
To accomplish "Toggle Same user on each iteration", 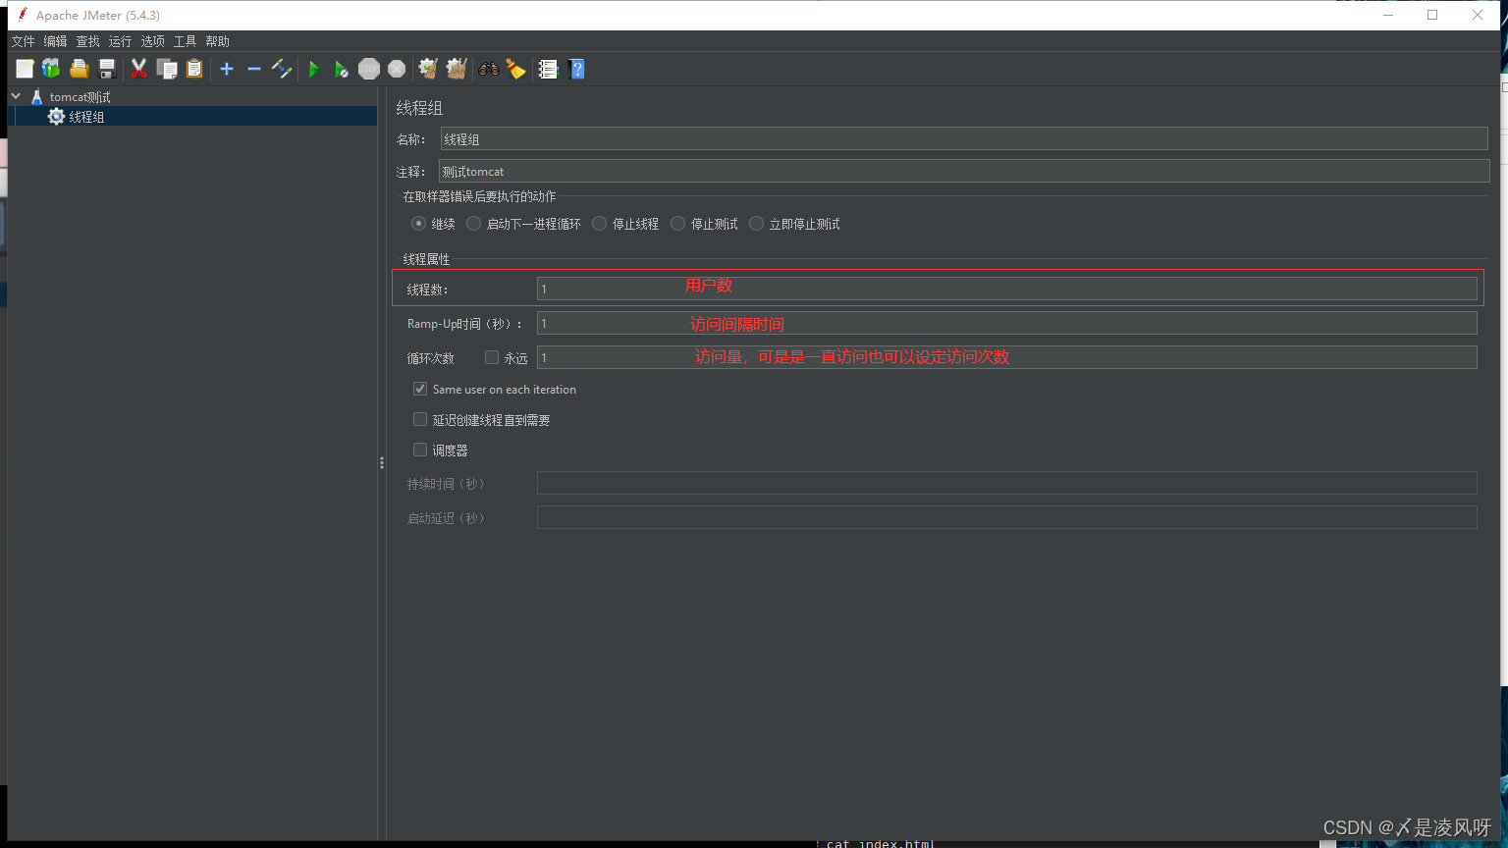I will [420, 389].
